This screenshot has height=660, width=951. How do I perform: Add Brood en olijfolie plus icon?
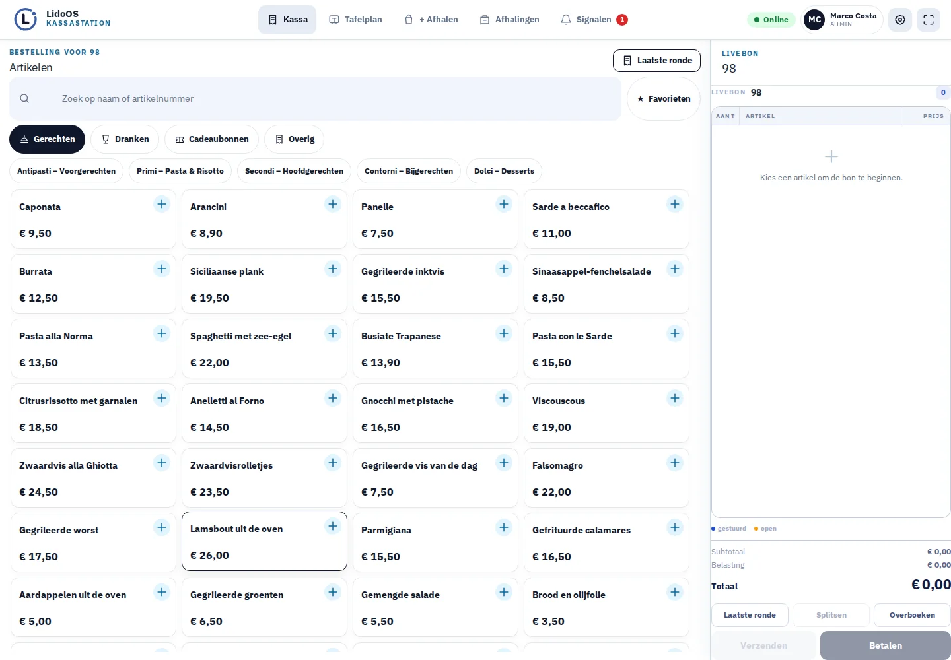tap(675, 592)
